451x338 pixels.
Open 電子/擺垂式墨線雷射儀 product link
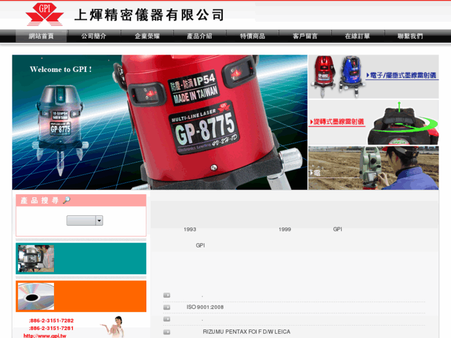(402, 76)
